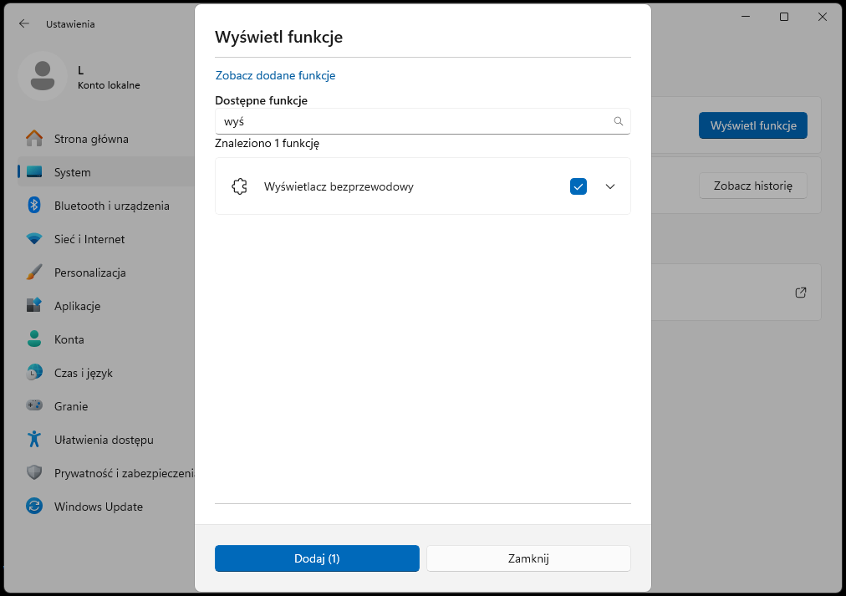Image resolution: width=846 pixels, height=596 pixels.
Task: Click the back arrow in Ustawienia
Action: [x=23, y=23]
